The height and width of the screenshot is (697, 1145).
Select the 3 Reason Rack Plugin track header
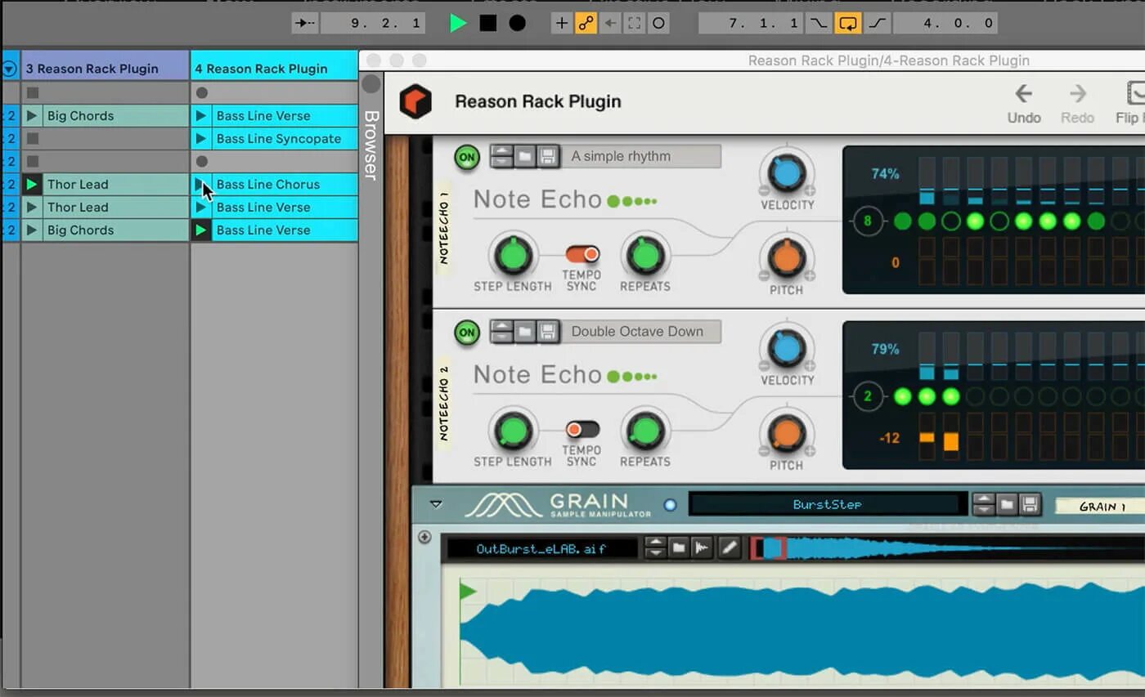pyautogui.click(x=105, y=69)
